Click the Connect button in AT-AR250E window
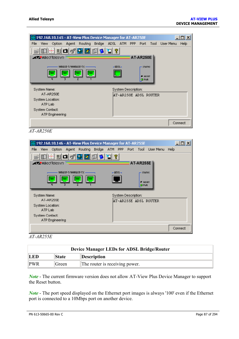The width and height of the screenshot is (239, 339). pyautogui.click(x=179, y=123)
